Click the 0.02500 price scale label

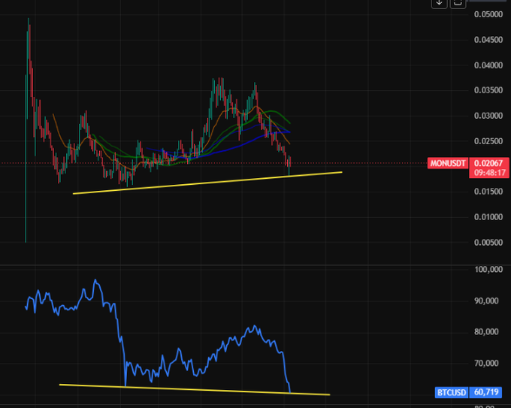click(x=488, y=141)
